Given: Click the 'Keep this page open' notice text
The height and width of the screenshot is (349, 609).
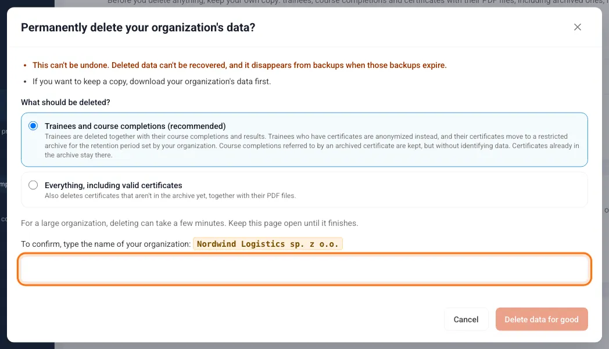Looking at the screenshot, I should pyautogui.click(x=189, y=223).
